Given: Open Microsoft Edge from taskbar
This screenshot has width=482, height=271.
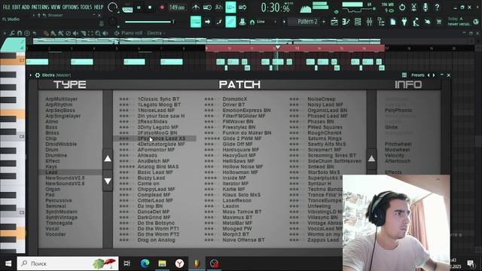Looking at the screenshot, I should pyautogui.click(x=145, y=263).
